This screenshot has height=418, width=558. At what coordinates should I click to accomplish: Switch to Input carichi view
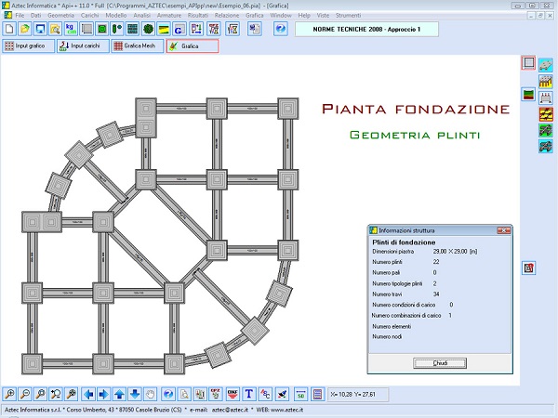pyautogui.click(x=81, y=46)
